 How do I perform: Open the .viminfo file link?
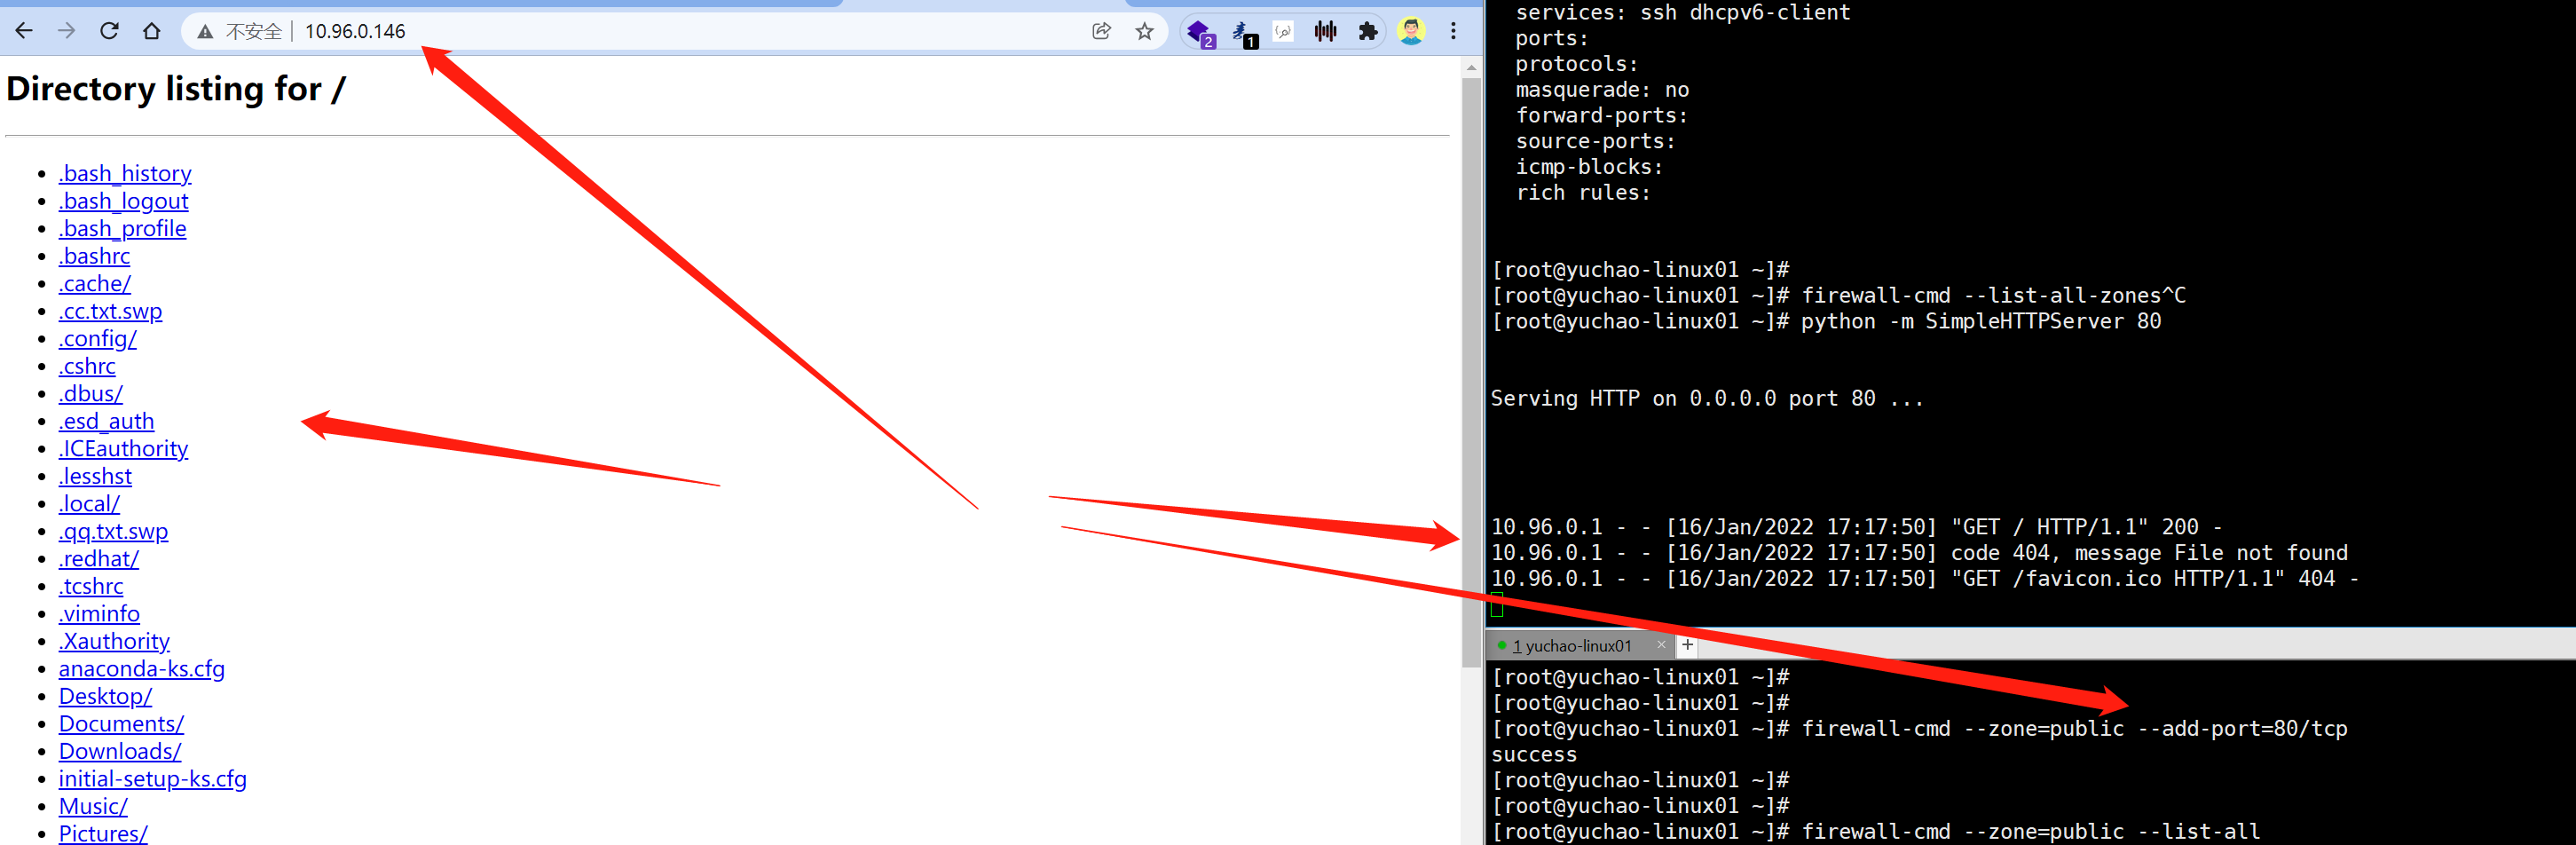pos(99,614)
